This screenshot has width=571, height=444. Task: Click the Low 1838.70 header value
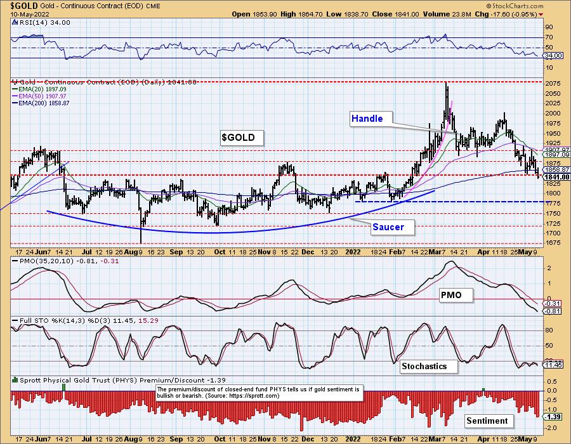click(348, 14)
